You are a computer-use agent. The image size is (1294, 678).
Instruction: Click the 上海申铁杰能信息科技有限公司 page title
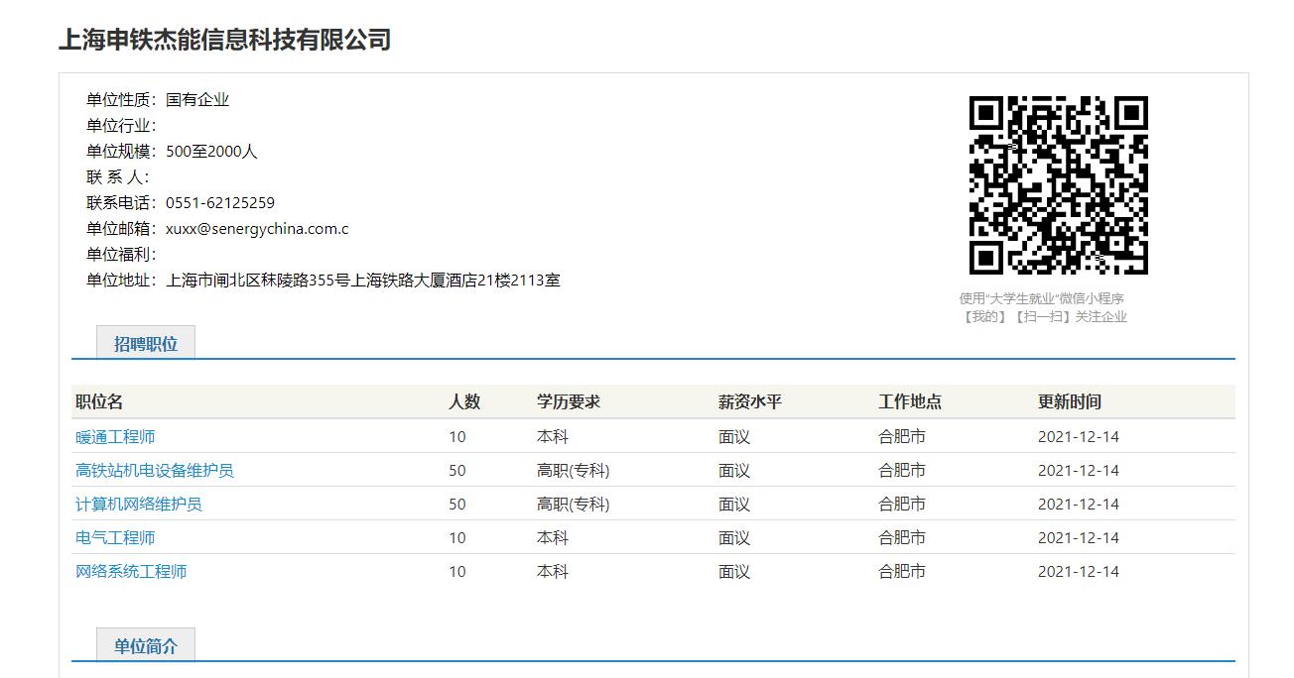click(x=224, y=40)
